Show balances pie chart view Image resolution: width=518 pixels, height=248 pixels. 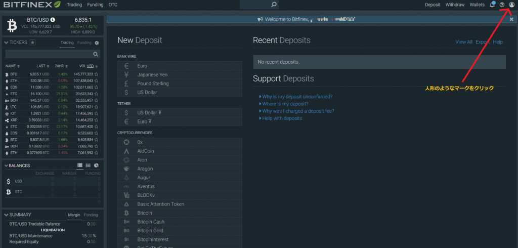(x=97, y=166)
